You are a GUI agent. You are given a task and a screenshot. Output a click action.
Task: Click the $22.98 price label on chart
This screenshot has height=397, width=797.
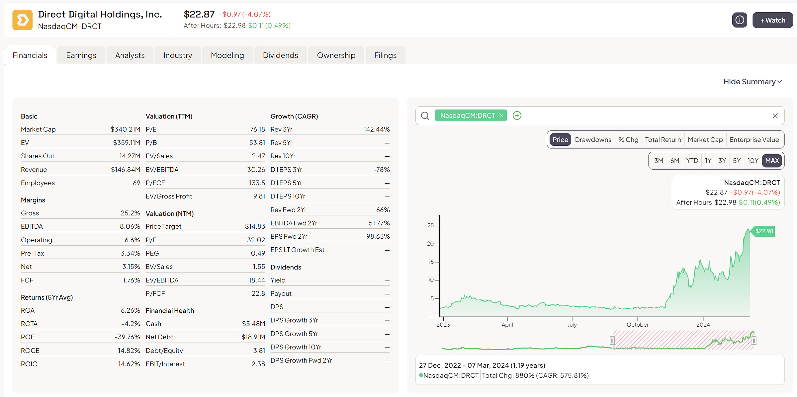[x=764, y=231]
